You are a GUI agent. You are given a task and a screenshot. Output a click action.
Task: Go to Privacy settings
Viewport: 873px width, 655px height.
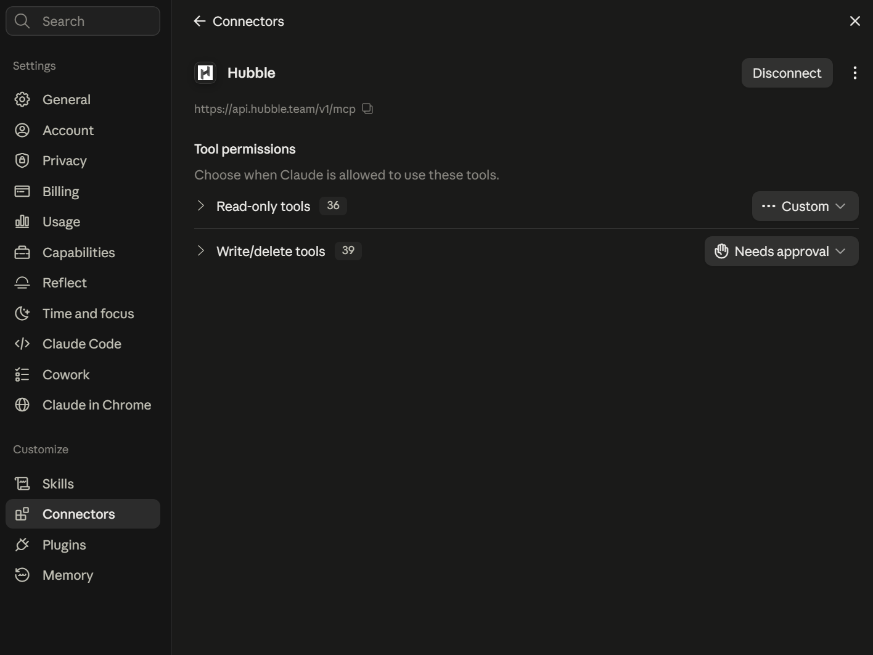coord(83,160)
